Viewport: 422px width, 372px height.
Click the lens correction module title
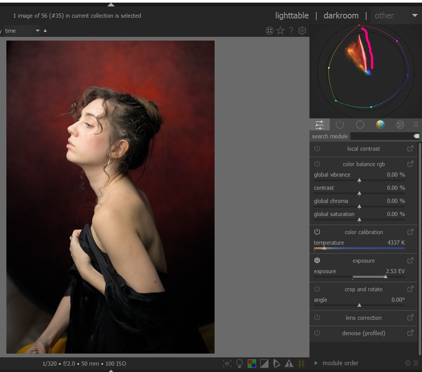(x=363, y=318)
